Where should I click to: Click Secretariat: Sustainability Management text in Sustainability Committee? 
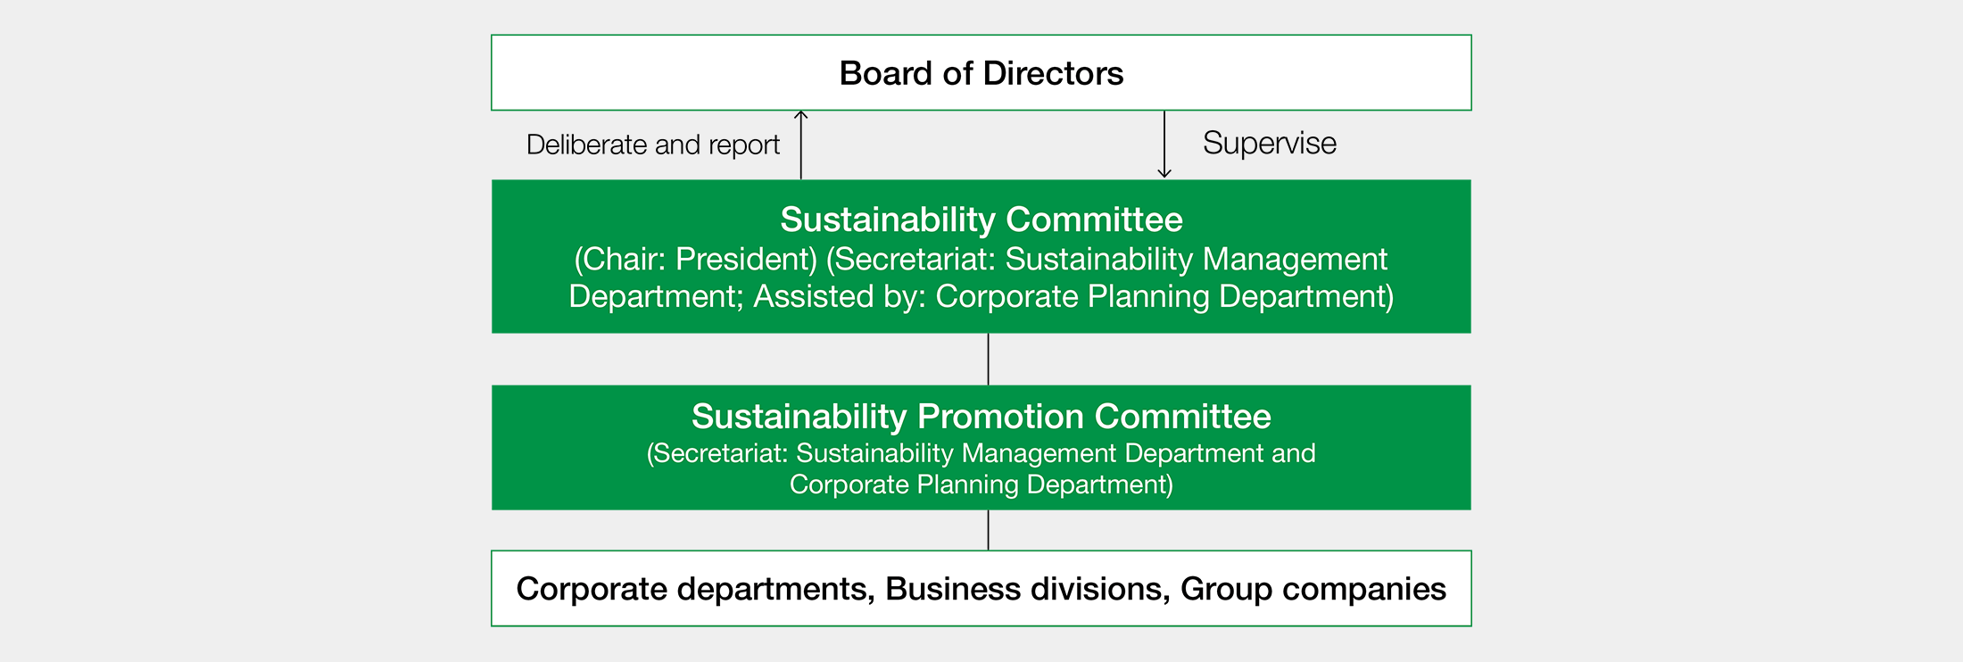[x=1107, y=259]
